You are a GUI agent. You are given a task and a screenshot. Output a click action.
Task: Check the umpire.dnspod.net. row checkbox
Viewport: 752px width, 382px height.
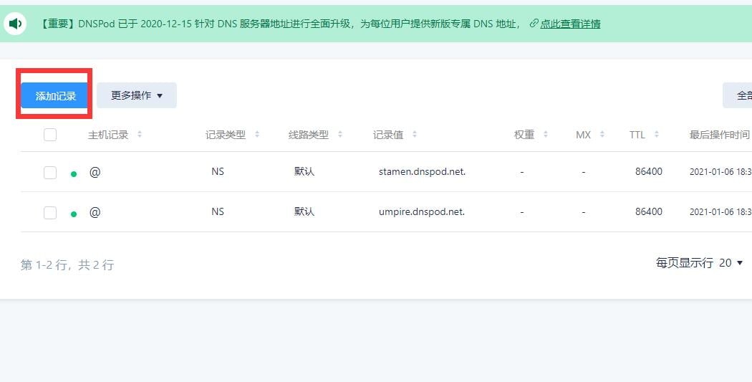(x=50, y=213)
